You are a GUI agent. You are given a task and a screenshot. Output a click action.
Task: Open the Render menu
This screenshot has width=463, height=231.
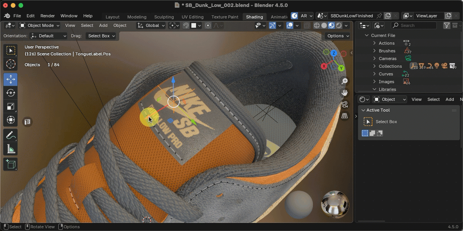click(47, 16)
